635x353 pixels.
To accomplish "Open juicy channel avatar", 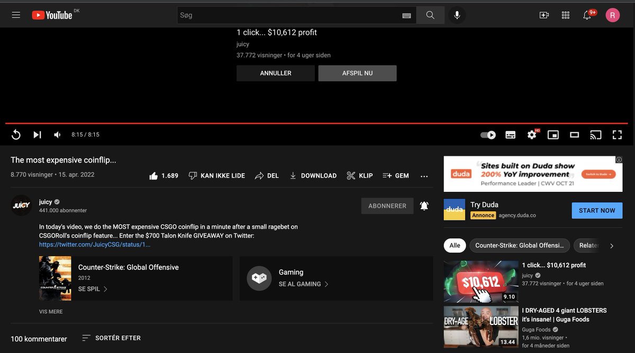I will click(x=22, y=206).
